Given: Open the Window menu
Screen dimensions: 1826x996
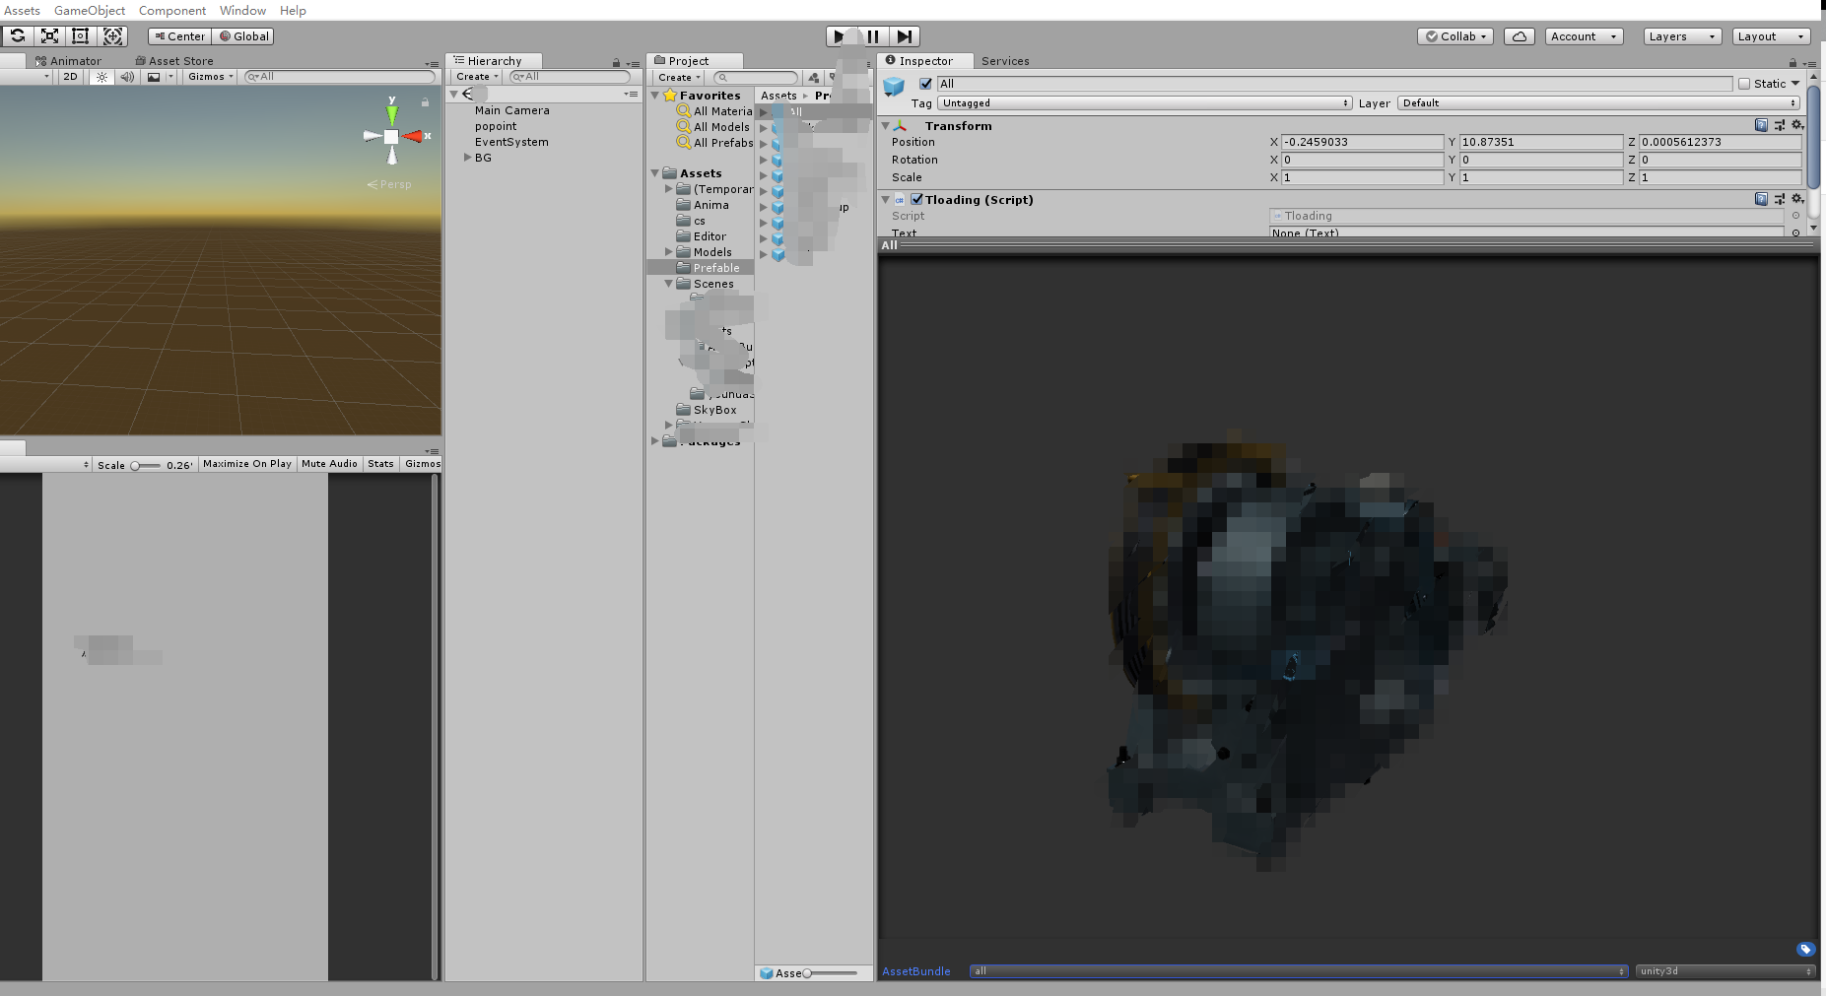Looking at the screenshot, I should point(242,11).
